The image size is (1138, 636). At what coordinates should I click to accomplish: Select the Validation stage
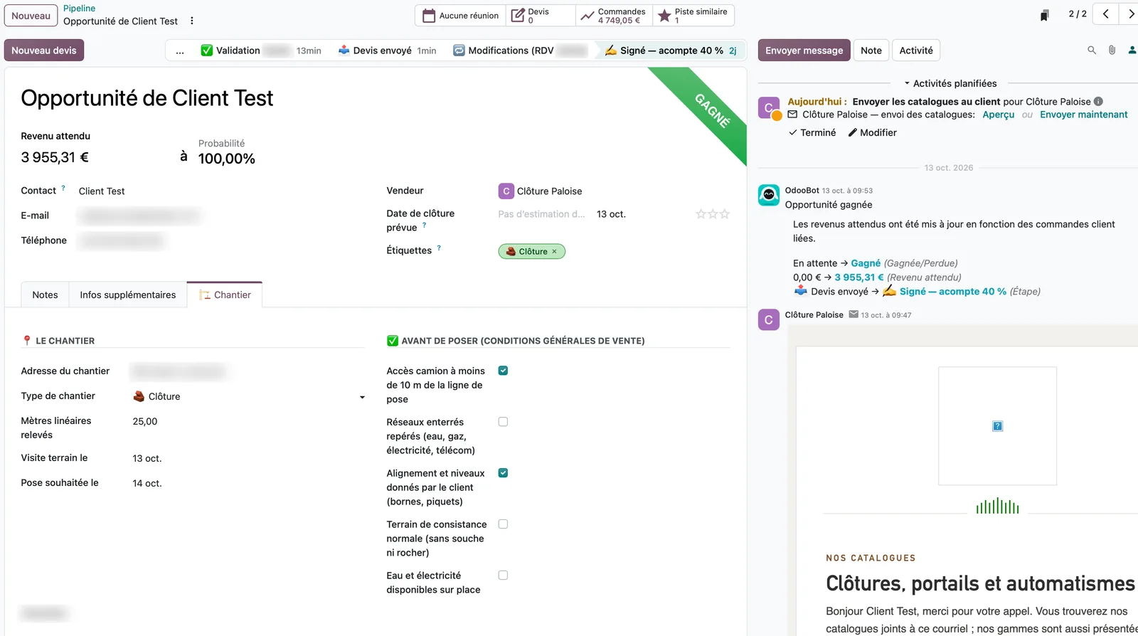[260, 51]
